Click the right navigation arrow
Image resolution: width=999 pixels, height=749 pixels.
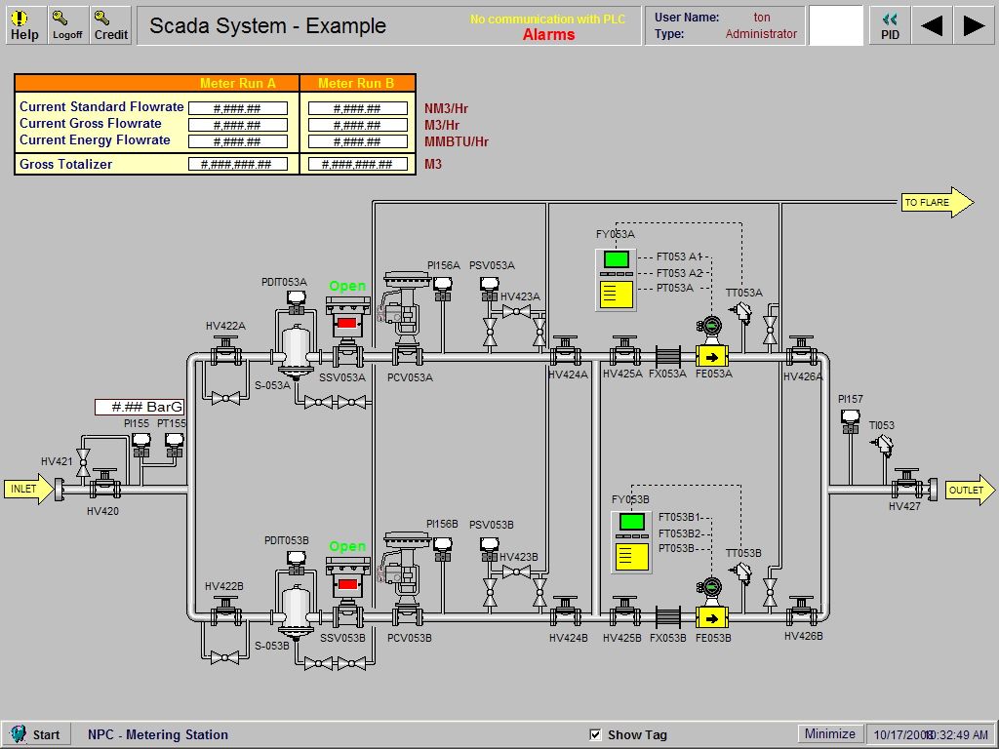click(974, 25)
